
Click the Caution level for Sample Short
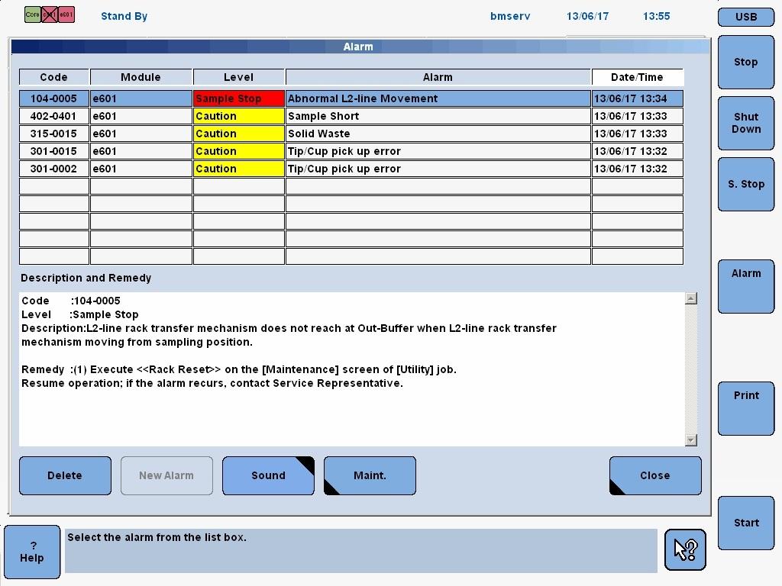239,116
